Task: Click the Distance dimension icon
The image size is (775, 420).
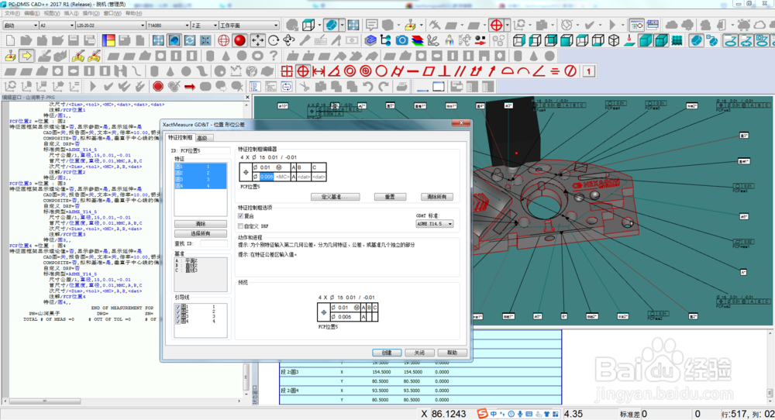Action: (319, 71)
